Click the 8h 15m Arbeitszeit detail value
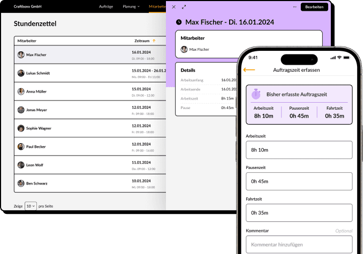The width and height of the screenshot is (364, 254). [x=227, y=98]
